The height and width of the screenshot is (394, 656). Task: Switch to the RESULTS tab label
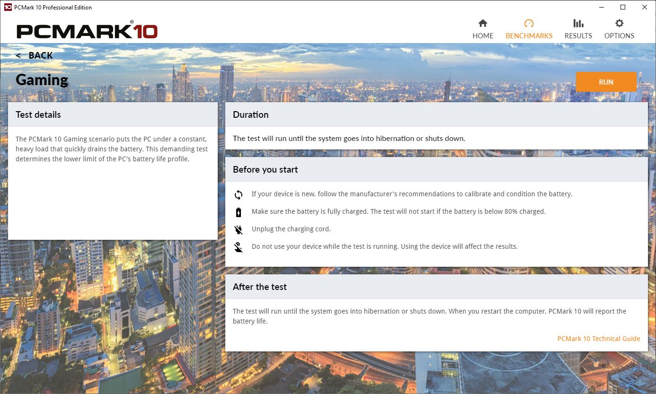coord(578,36)
